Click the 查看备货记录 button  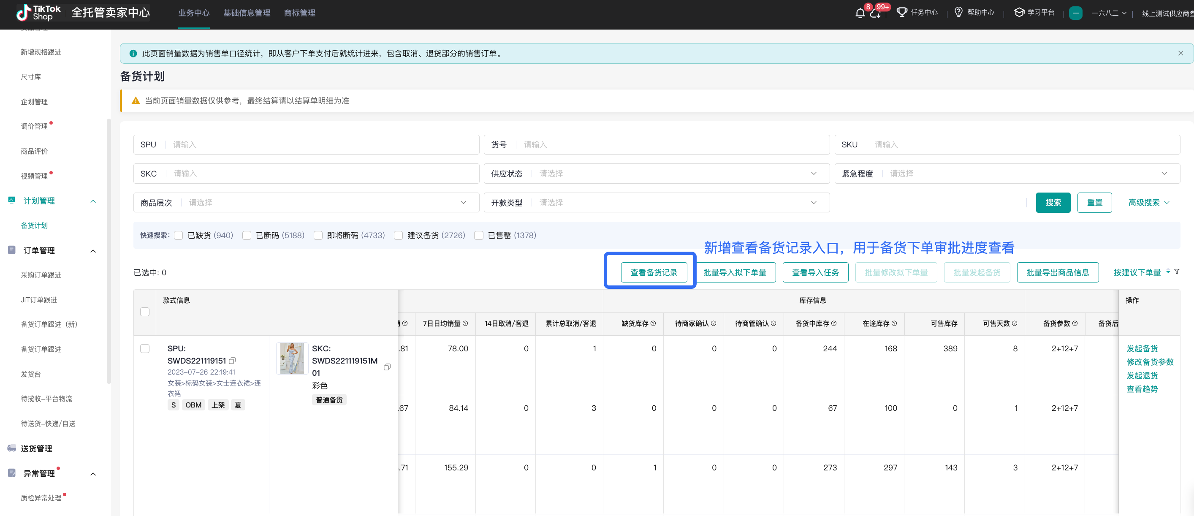[654, 273]
